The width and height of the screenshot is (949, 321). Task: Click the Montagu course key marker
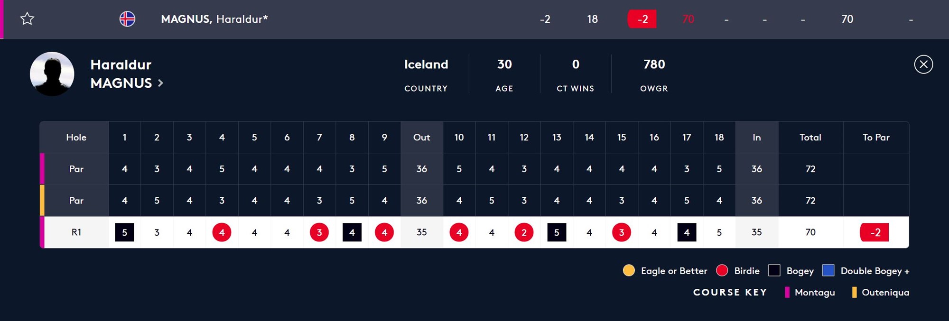pos(787,292)
